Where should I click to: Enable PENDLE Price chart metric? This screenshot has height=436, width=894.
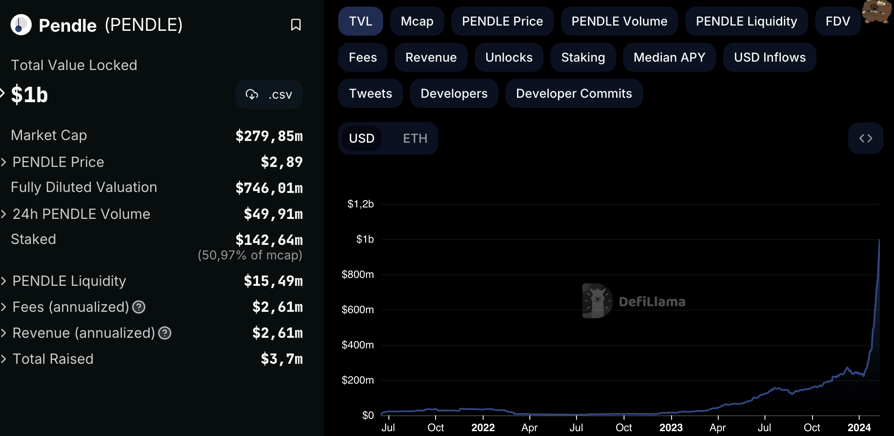pos(502,21)
